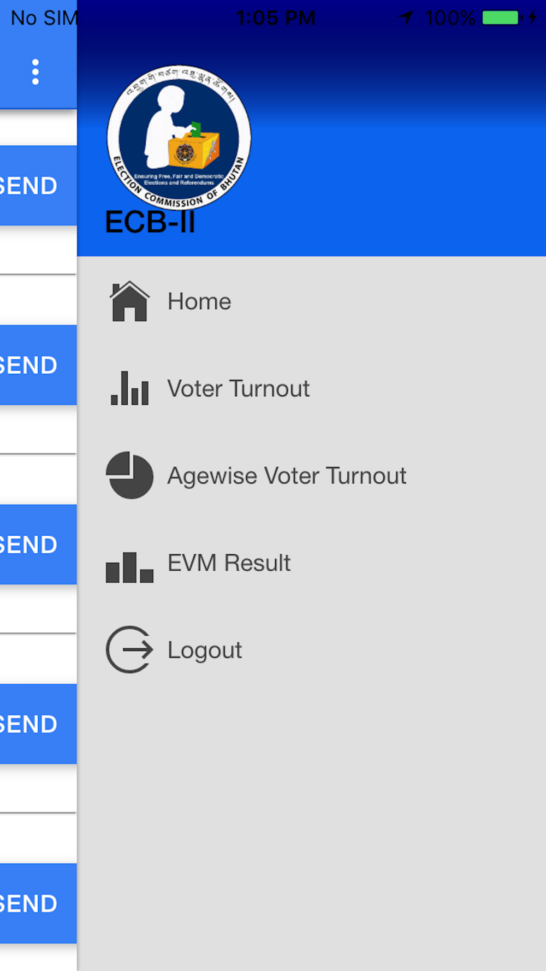Tap the last SEND button at bottom
This screenshot has width=546, height=971.
coord(38,903)
